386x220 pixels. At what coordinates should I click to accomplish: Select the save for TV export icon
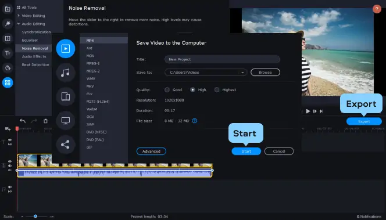(x=65, y=120)
